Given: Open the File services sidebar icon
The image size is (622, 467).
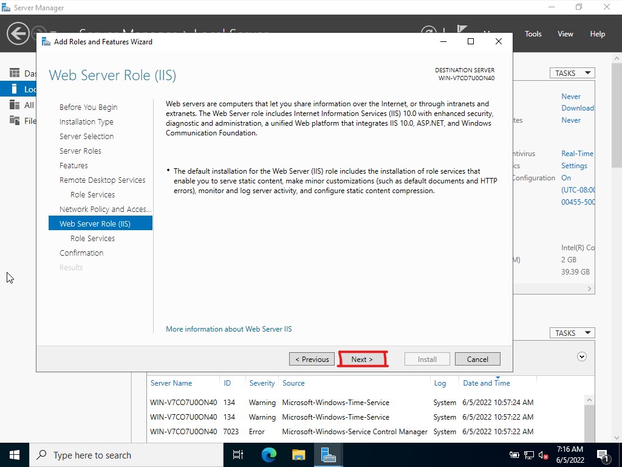Looking at the screenshot, I should click(15, 120).
